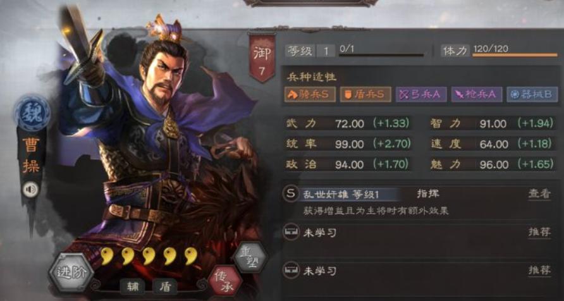Image resolution: width=564 pixels, height=301 pixels.
Task: Tap the red 御 7 banner
Action: (262, 58)
